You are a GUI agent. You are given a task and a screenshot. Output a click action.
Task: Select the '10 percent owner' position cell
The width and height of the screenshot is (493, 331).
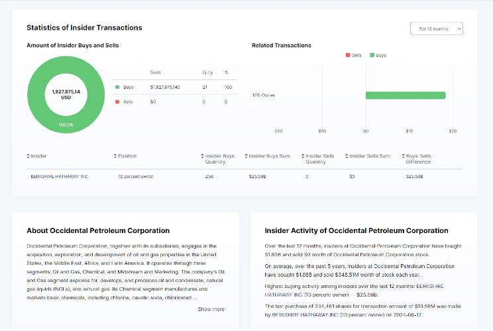coord(136,177)
